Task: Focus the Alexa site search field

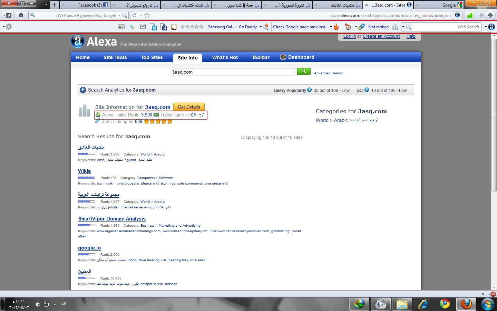Action: click(233, 72)
